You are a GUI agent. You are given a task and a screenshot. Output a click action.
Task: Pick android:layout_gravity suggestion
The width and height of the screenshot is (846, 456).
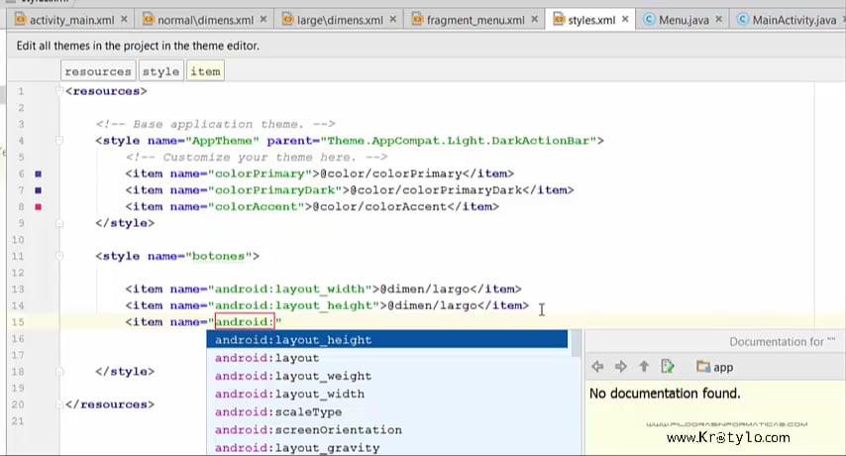[387, 447]
